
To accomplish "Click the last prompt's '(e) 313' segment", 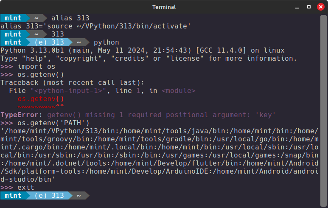I will point(49,195).
